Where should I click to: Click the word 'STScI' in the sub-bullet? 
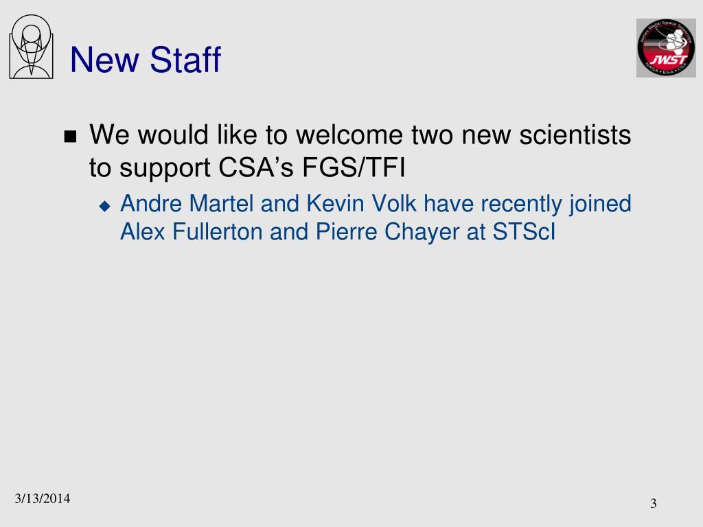click(524, 232)
